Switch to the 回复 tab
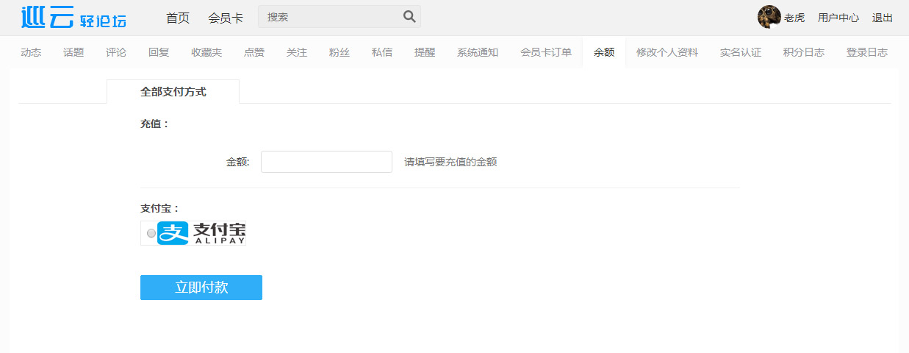This screenshot has width=909, height=353. tap(159, 52)
